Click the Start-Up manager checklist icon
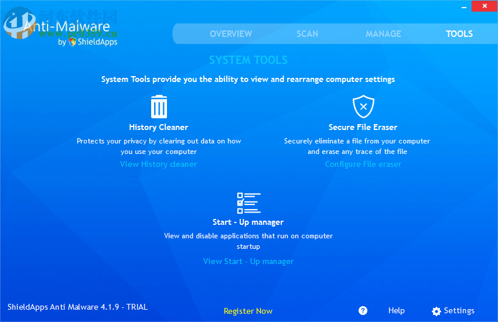This screenshot has height=322, width=498. [x=248, y=203]
